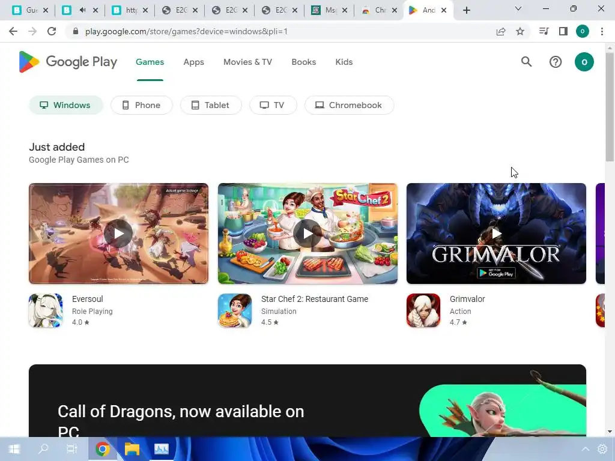Open the Google Play search icon
615x461 pixels.
(526, 62)
